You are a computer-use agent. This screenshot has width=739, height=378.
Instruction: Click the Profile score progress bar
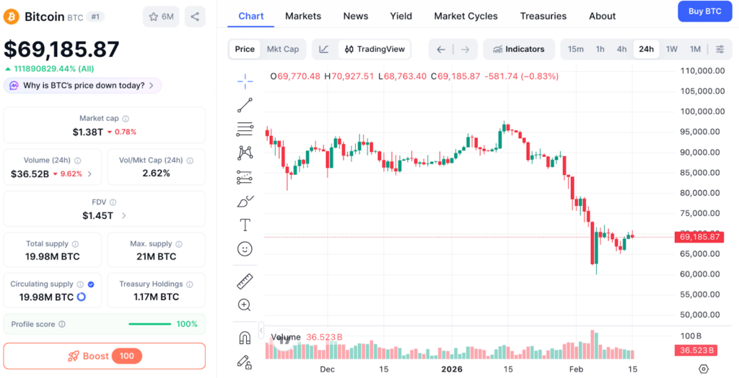click(149, 324)
